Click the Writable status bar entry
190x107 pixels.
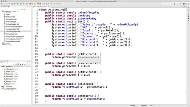point(132,106)
